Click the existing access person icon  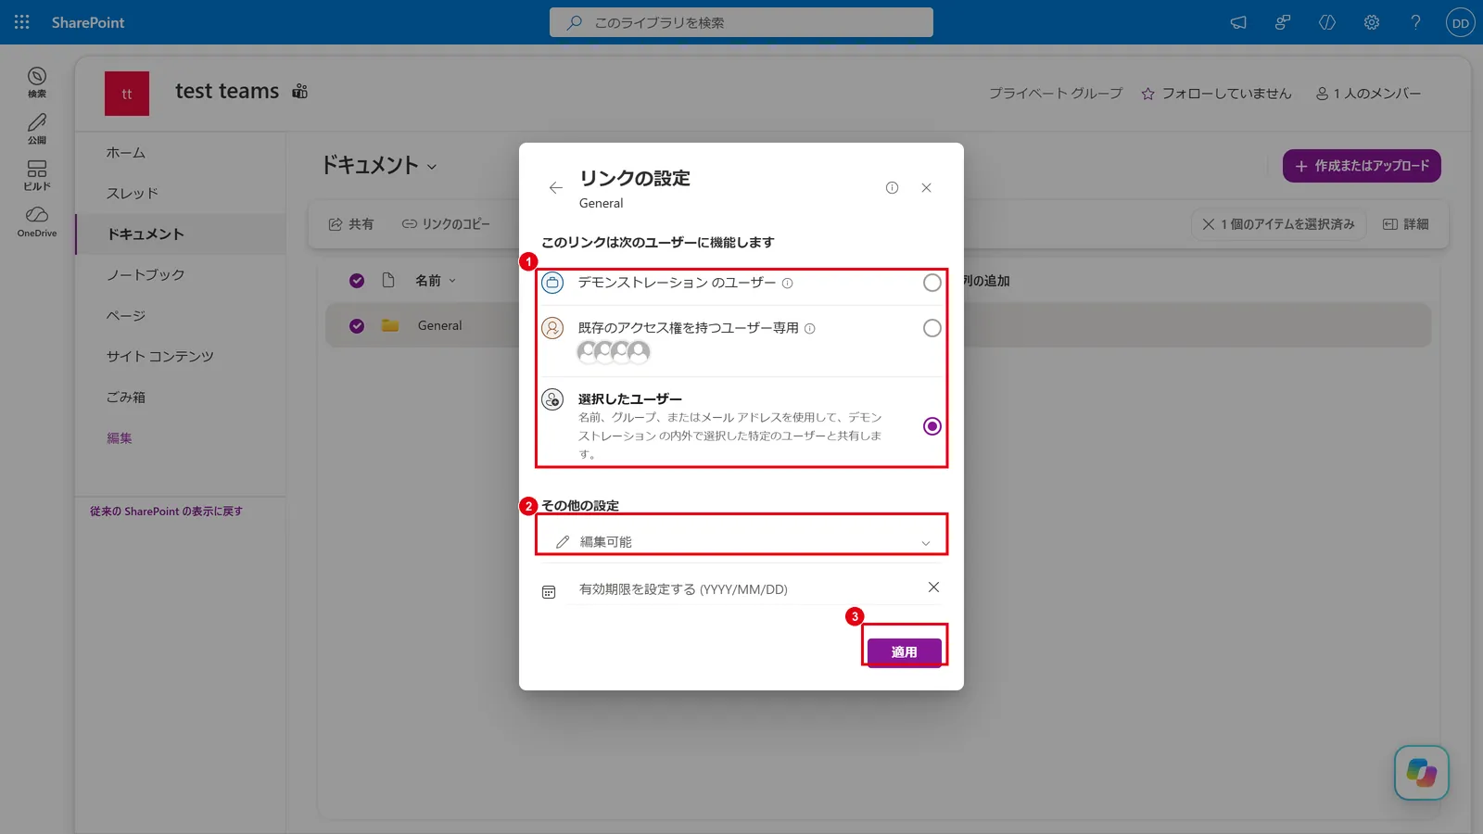[552, 328]
